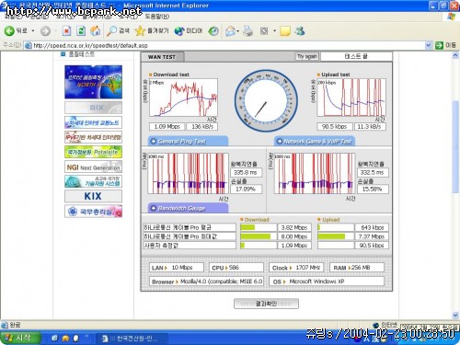This screenshot has width=460, height=345.
Task: Click the RAM 256 MB info field
Action: (356, 268)
